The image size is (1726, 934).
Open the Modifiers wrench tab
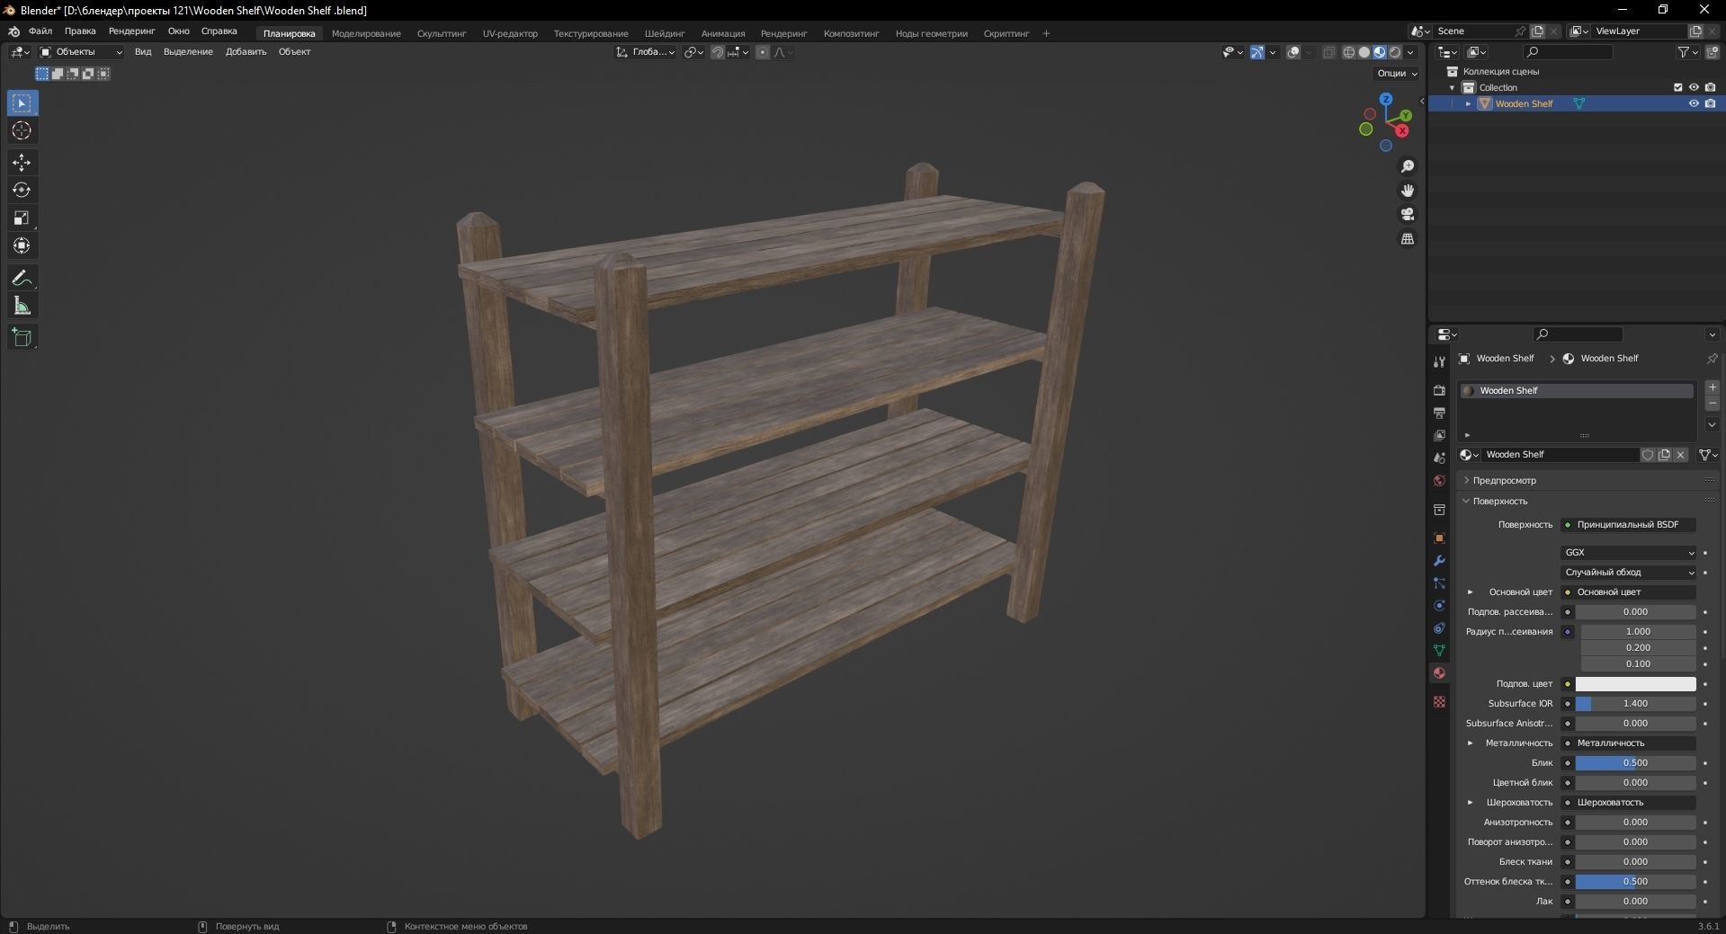tap(1439, 561)
